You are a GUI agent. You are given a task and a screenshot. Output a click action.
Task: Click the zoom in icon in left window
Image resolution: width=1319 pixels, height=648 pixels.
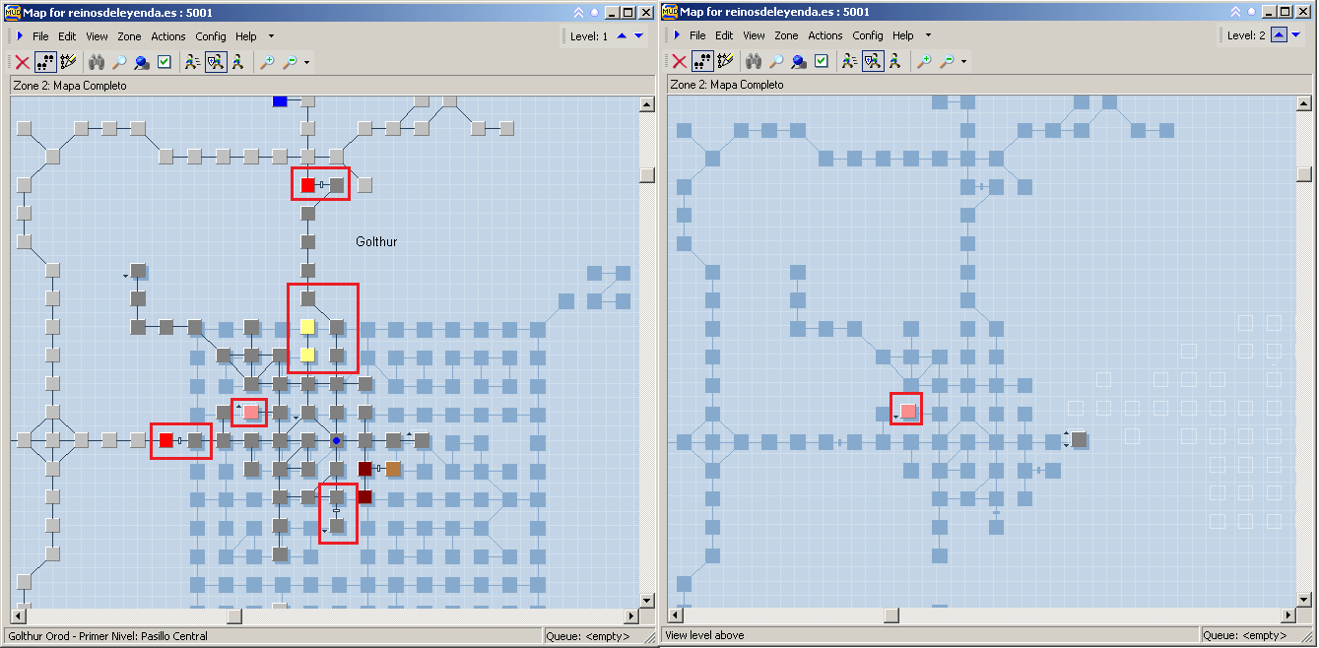(267, 62)
